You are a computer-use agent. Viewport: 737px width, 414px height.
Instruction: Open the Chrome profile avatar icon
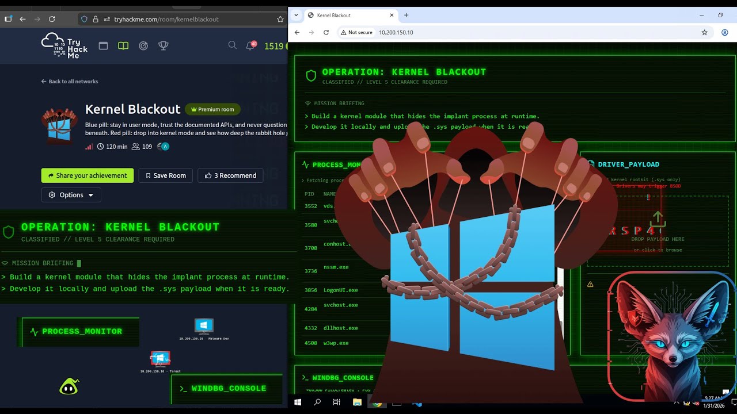[725, 32]
